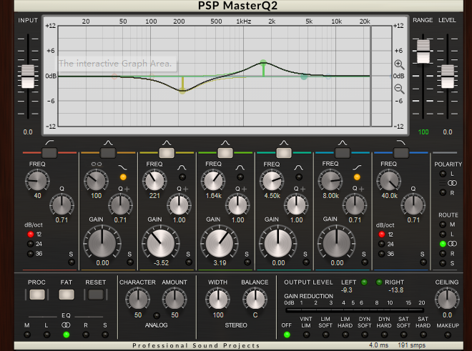The height and width of the screenshot is (351, 472).
Task: Click the LEVEL fader handle
Action: (448, 76)
